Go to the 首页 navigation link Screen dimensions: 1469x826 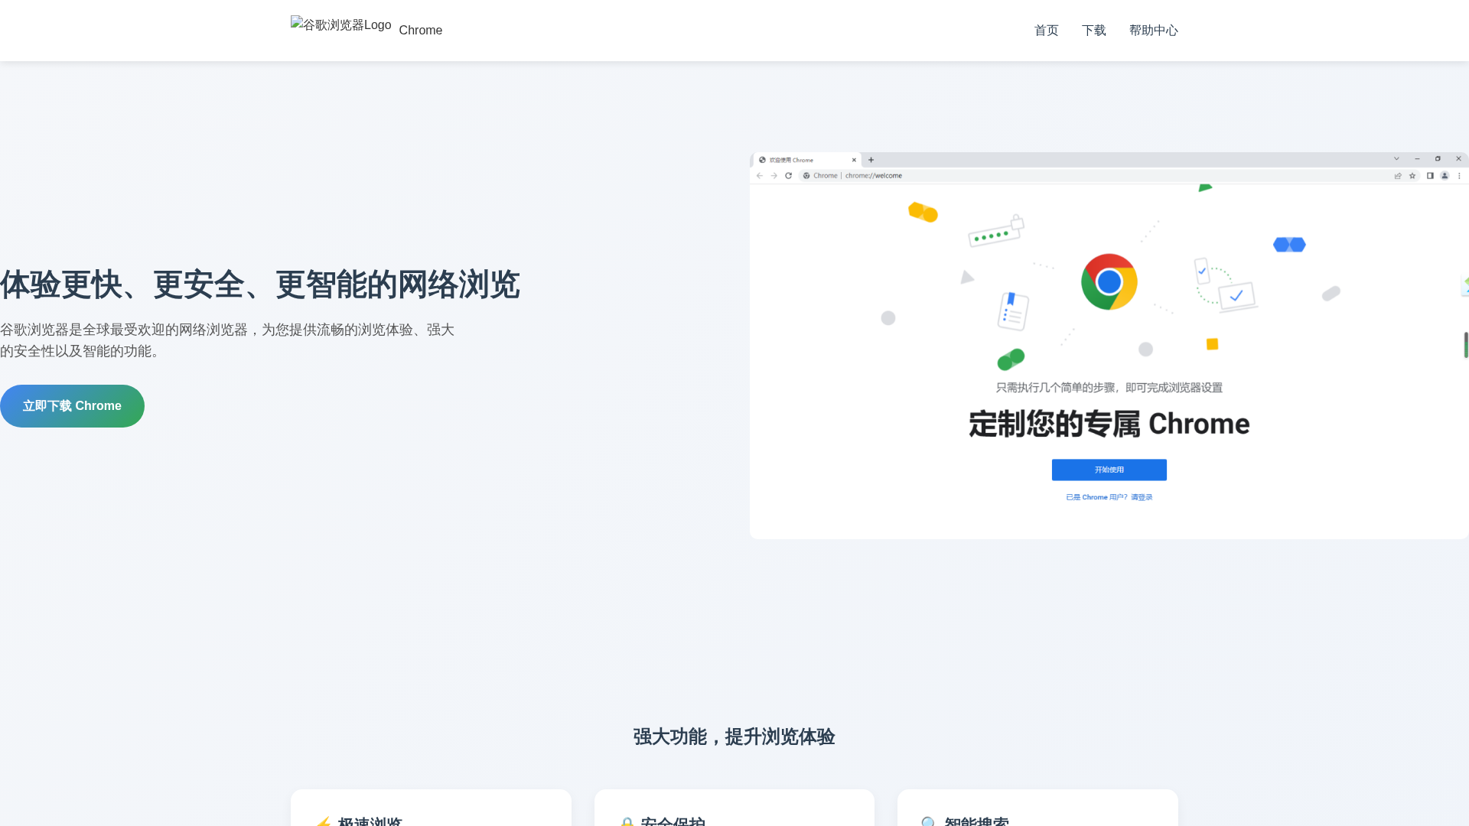point(1046,31)
